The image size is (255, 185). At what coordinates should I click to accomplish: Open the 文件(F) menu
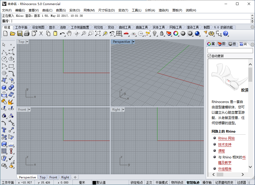tap(7, 10)
